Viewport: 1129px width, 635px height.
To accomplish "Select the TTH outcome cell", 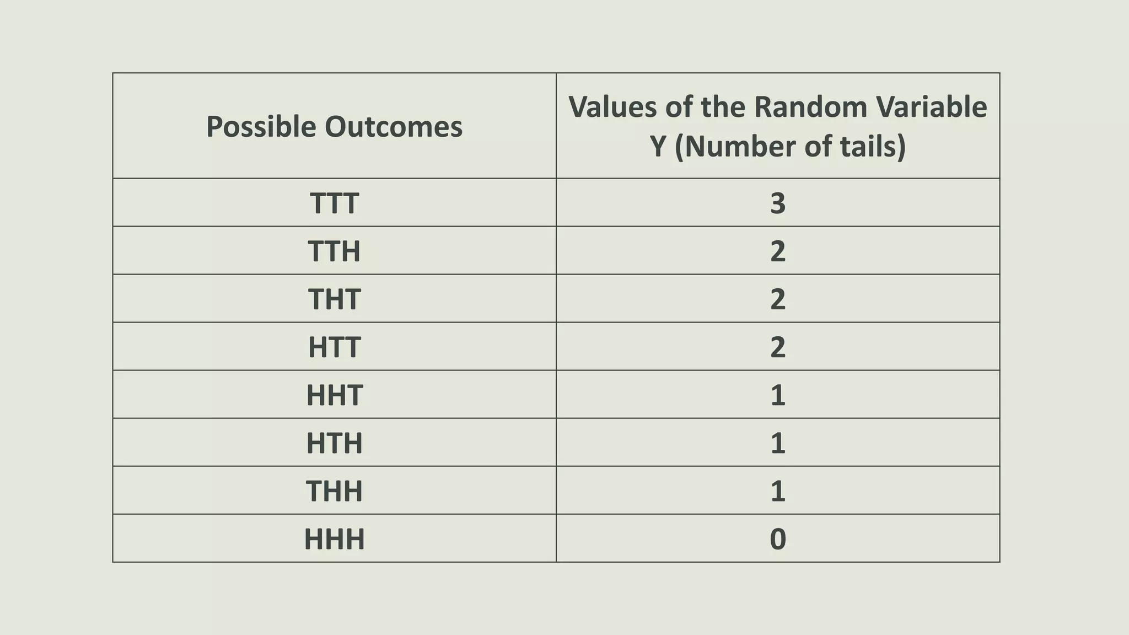I will tap(335, 250).
